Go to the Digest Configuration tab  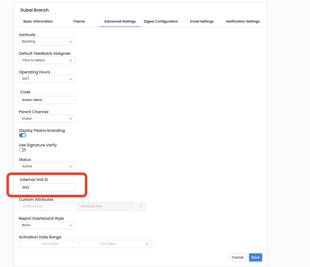click(161, 22)
